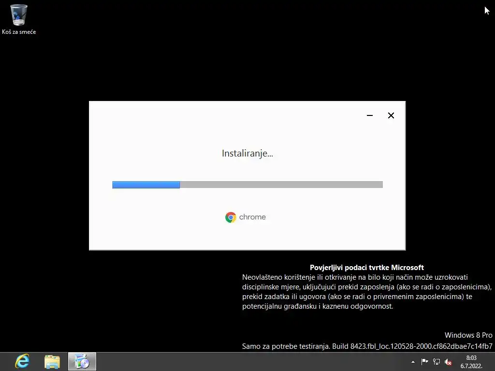This screenshot has height=371, width=495.
Task: Select the Chrome installer taskbar button
Action: tap(82, 361)
